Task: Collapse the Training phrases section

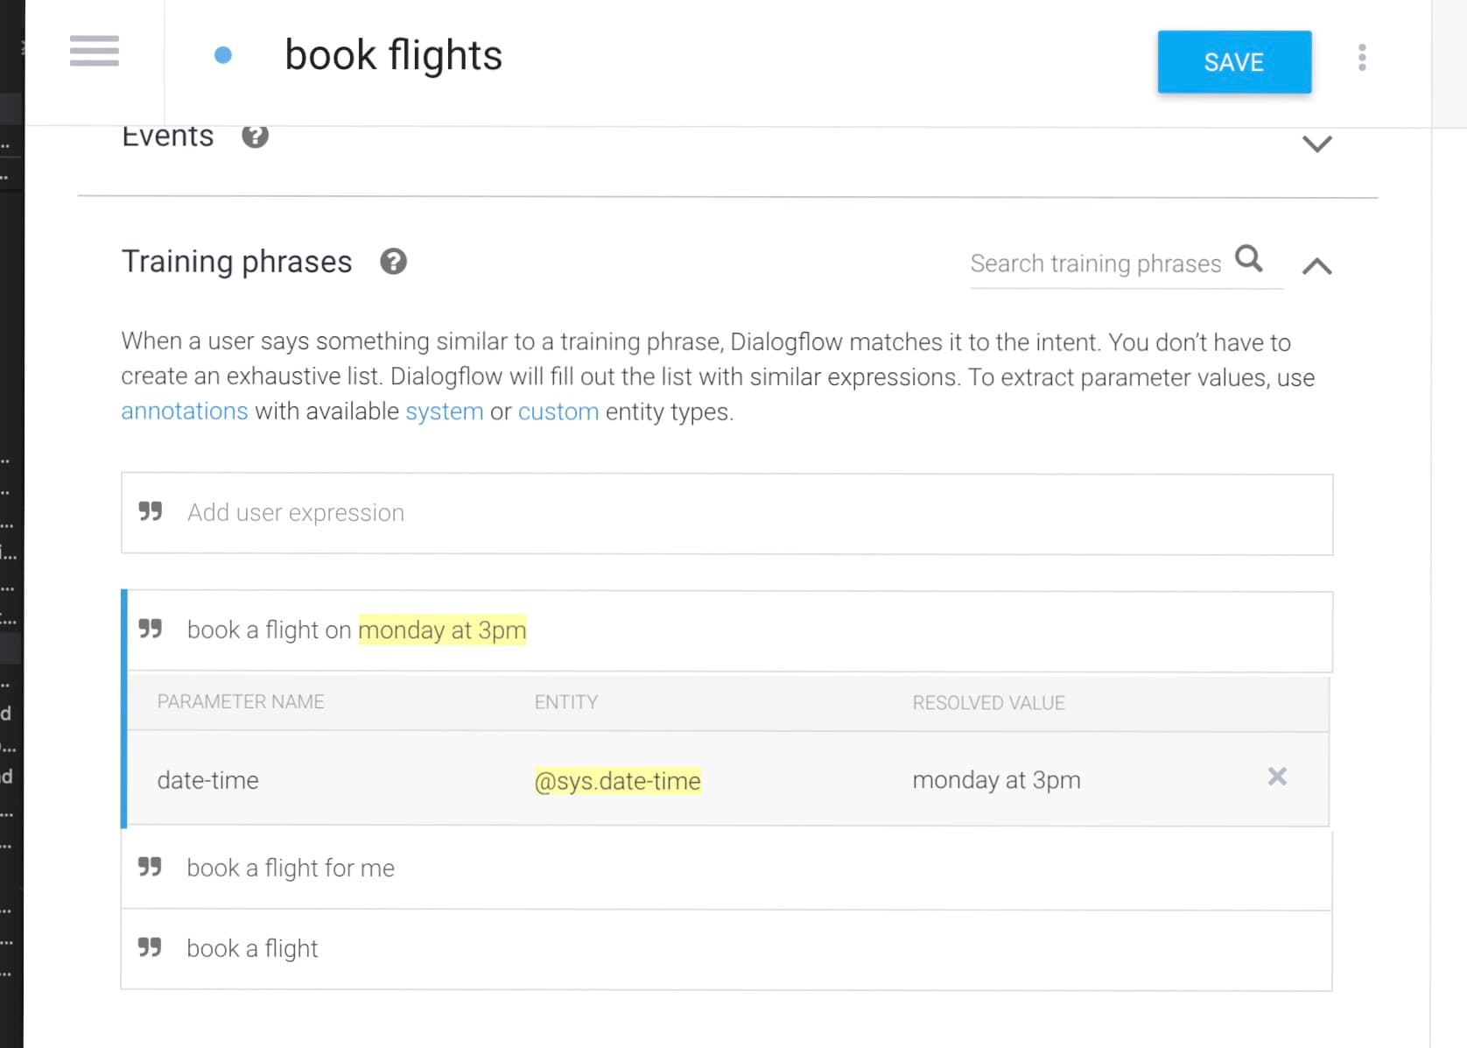Action: pyautogui.click(x=1316, y=266)
